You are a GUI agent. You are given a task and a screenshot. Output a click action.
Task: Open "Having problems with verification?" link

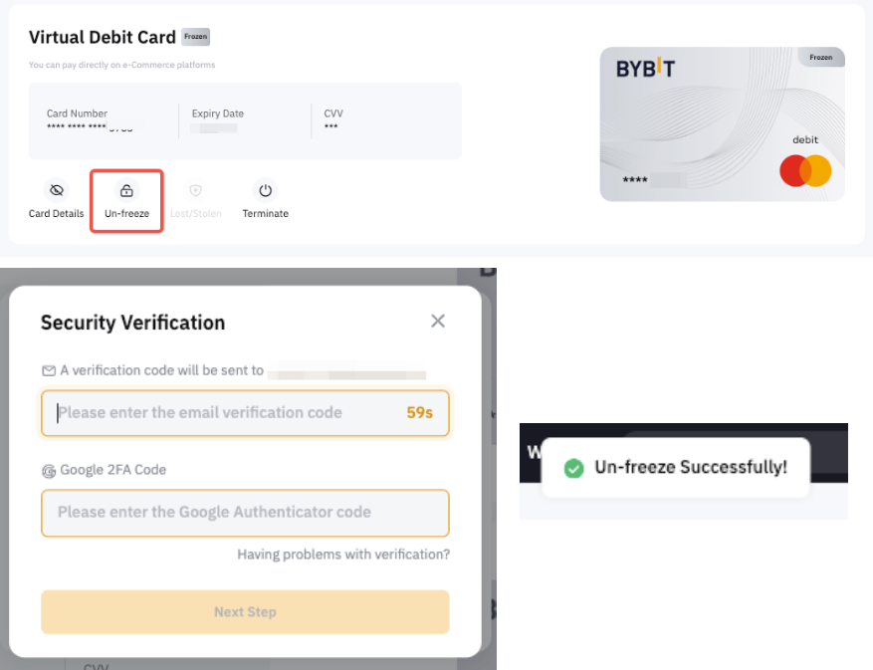[343, 555]
